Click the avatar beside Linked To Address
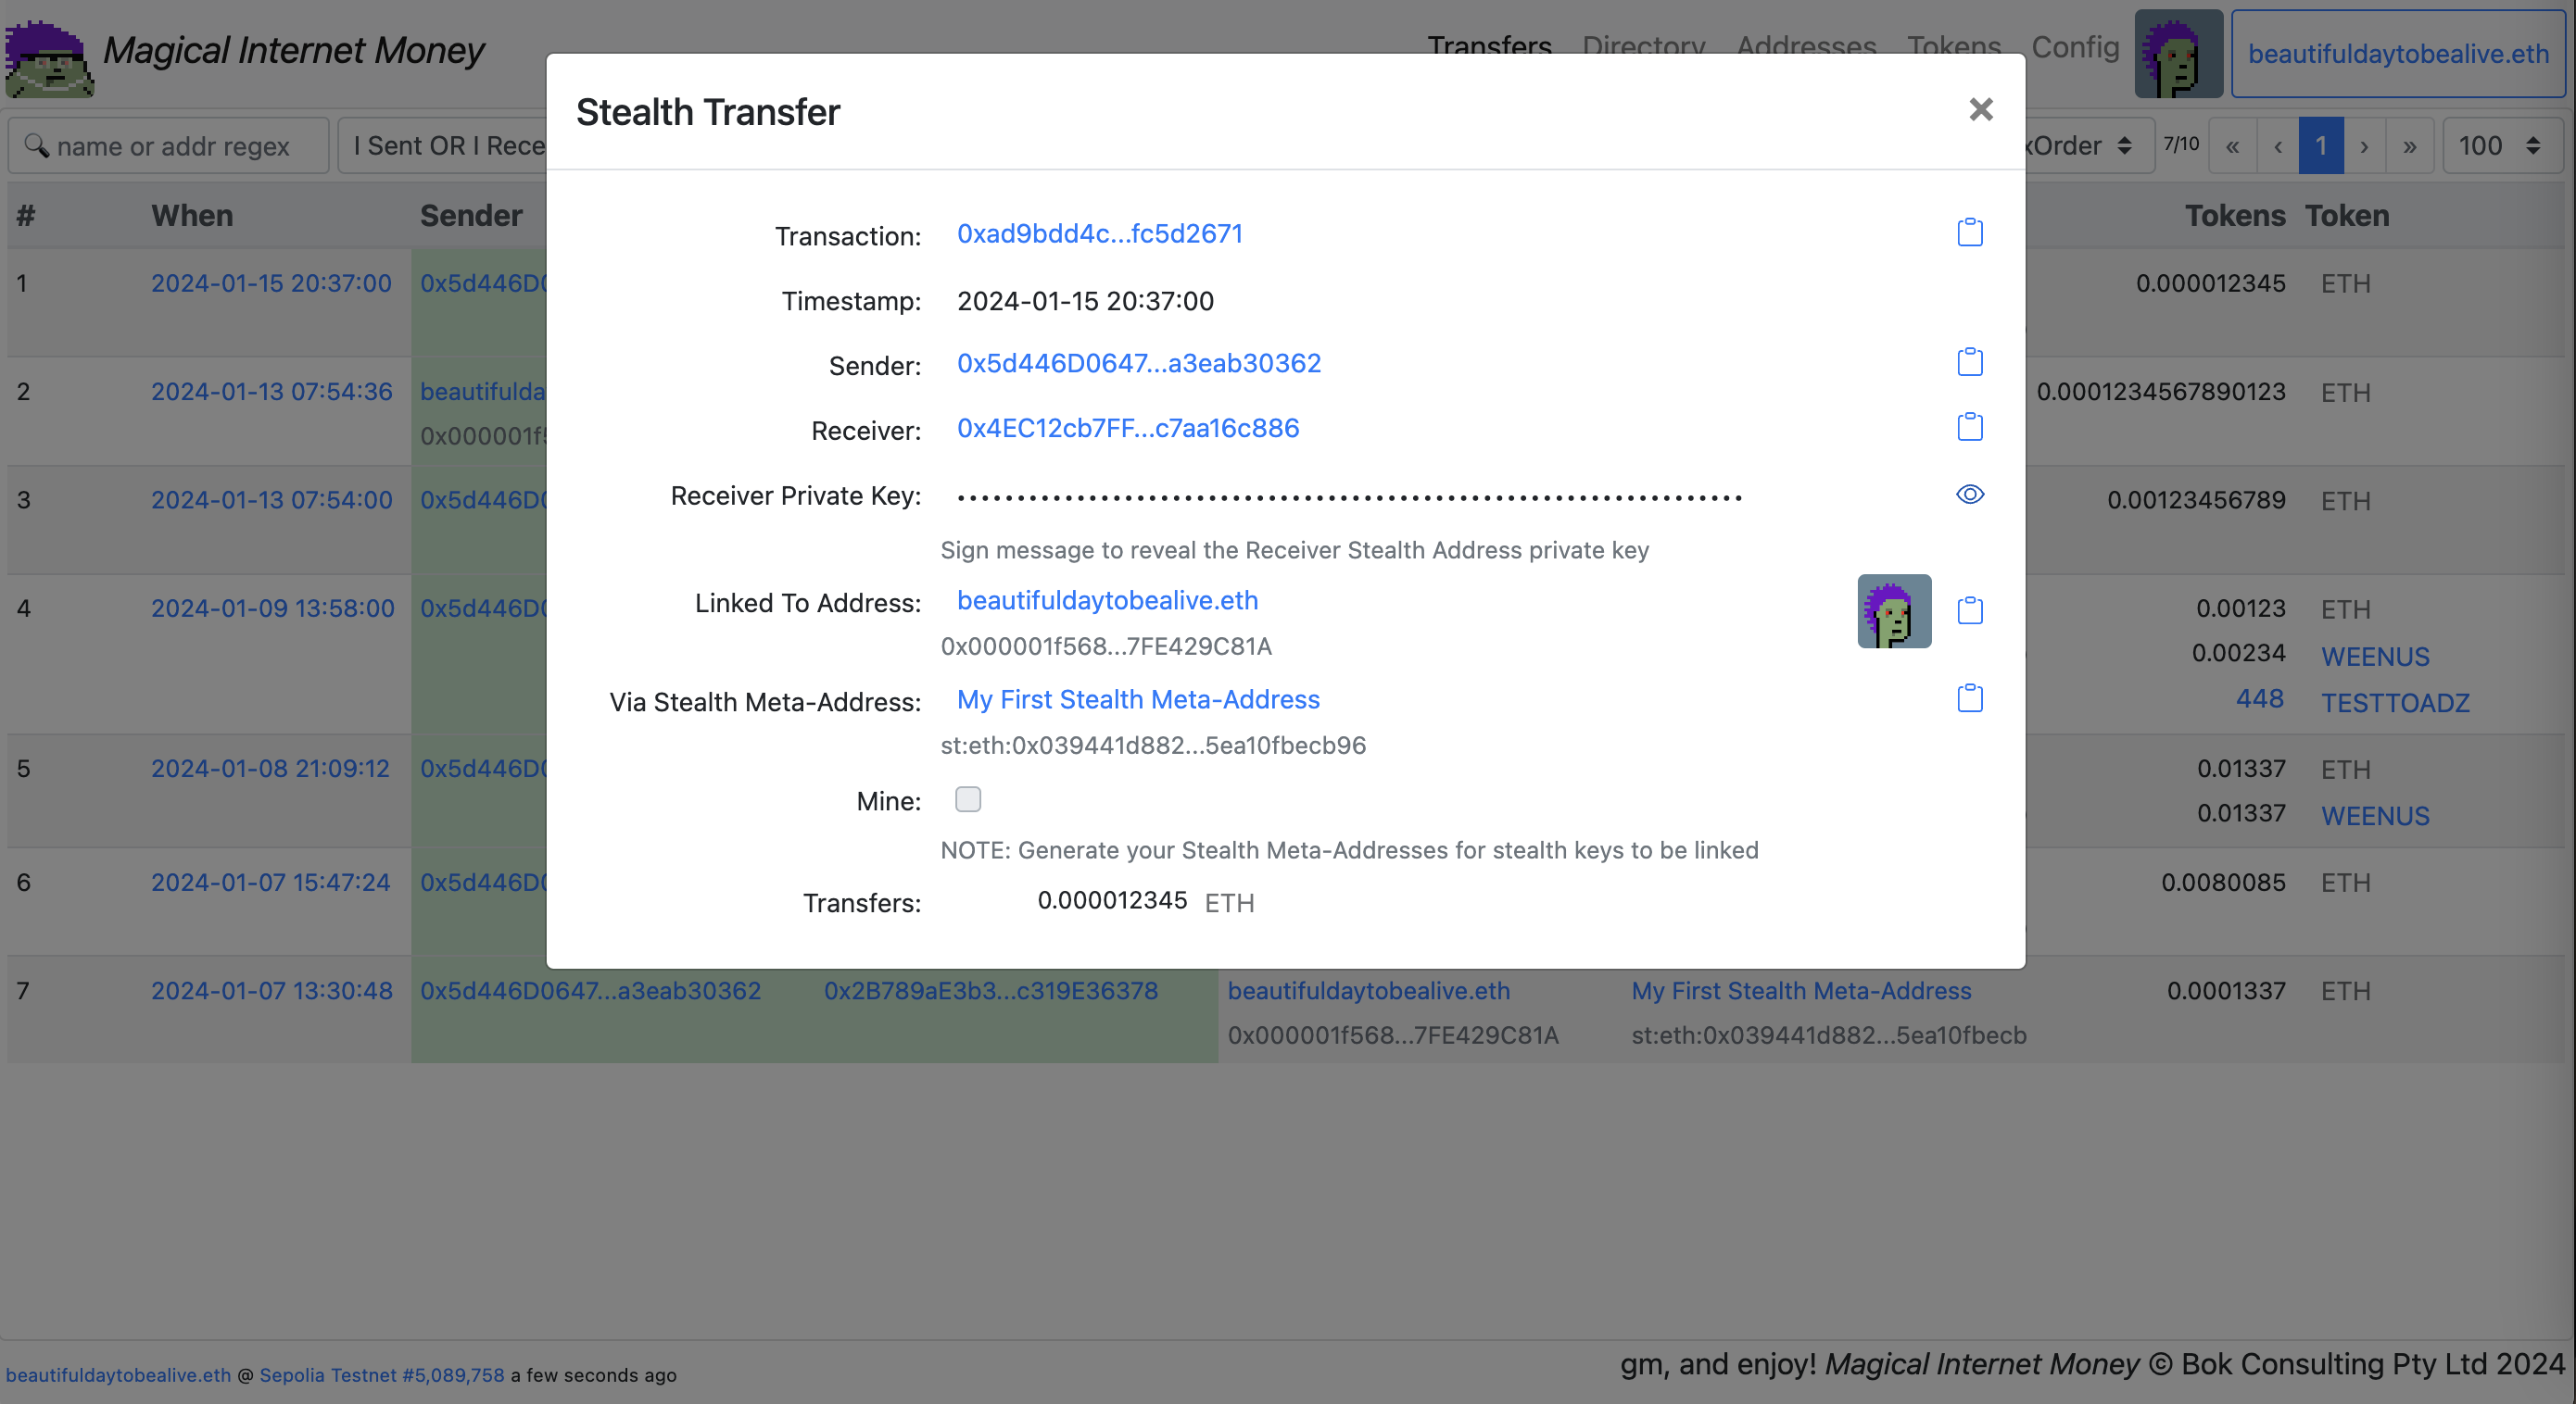2576x1404 pixels. (x=1893, y=610)
